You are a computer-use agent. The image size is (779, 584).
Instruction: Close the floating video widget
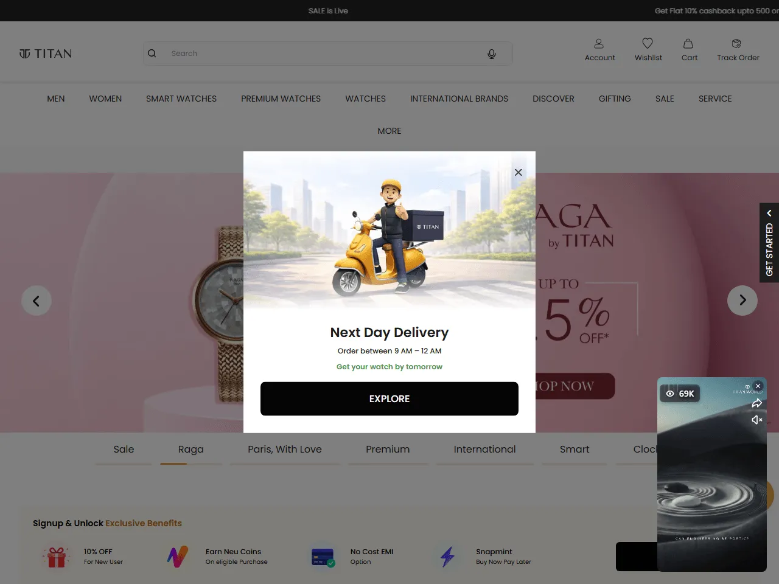(758, 386)
